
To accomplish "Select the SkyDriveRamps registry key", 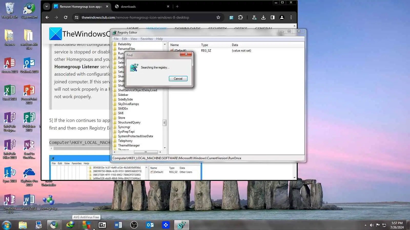I will 128,104.
